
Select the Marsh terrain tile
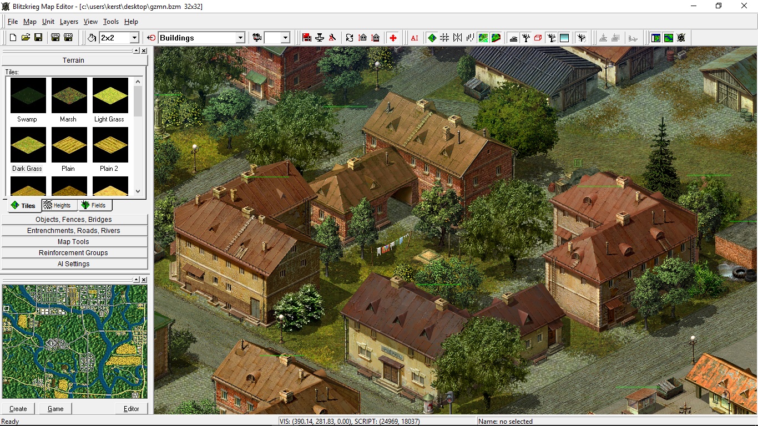click(x=69, y=100)
